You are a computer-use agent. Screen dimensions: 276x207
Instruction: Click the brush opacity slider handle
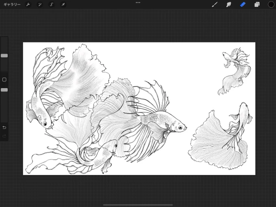pos(4,90)
